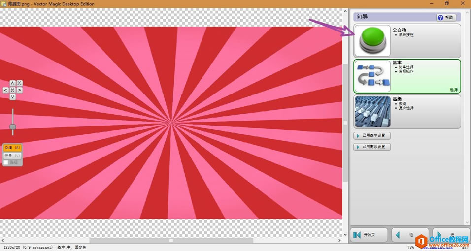471x251 pixels.
Task: Expand the advanced settings used section
Action: pyautogui.click(x=372, y=147)
